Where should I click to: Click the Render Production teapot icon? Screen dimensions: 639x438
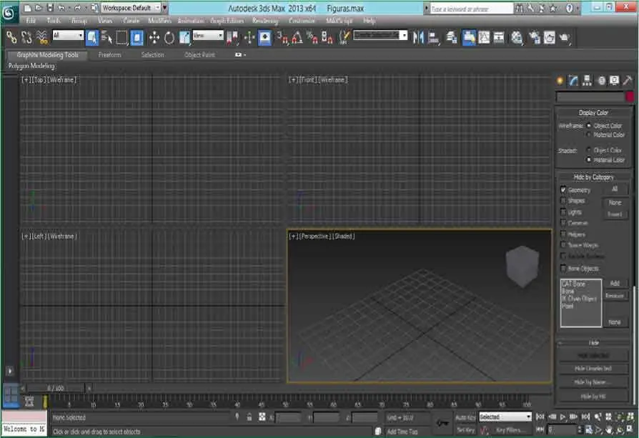pos(565,38)
